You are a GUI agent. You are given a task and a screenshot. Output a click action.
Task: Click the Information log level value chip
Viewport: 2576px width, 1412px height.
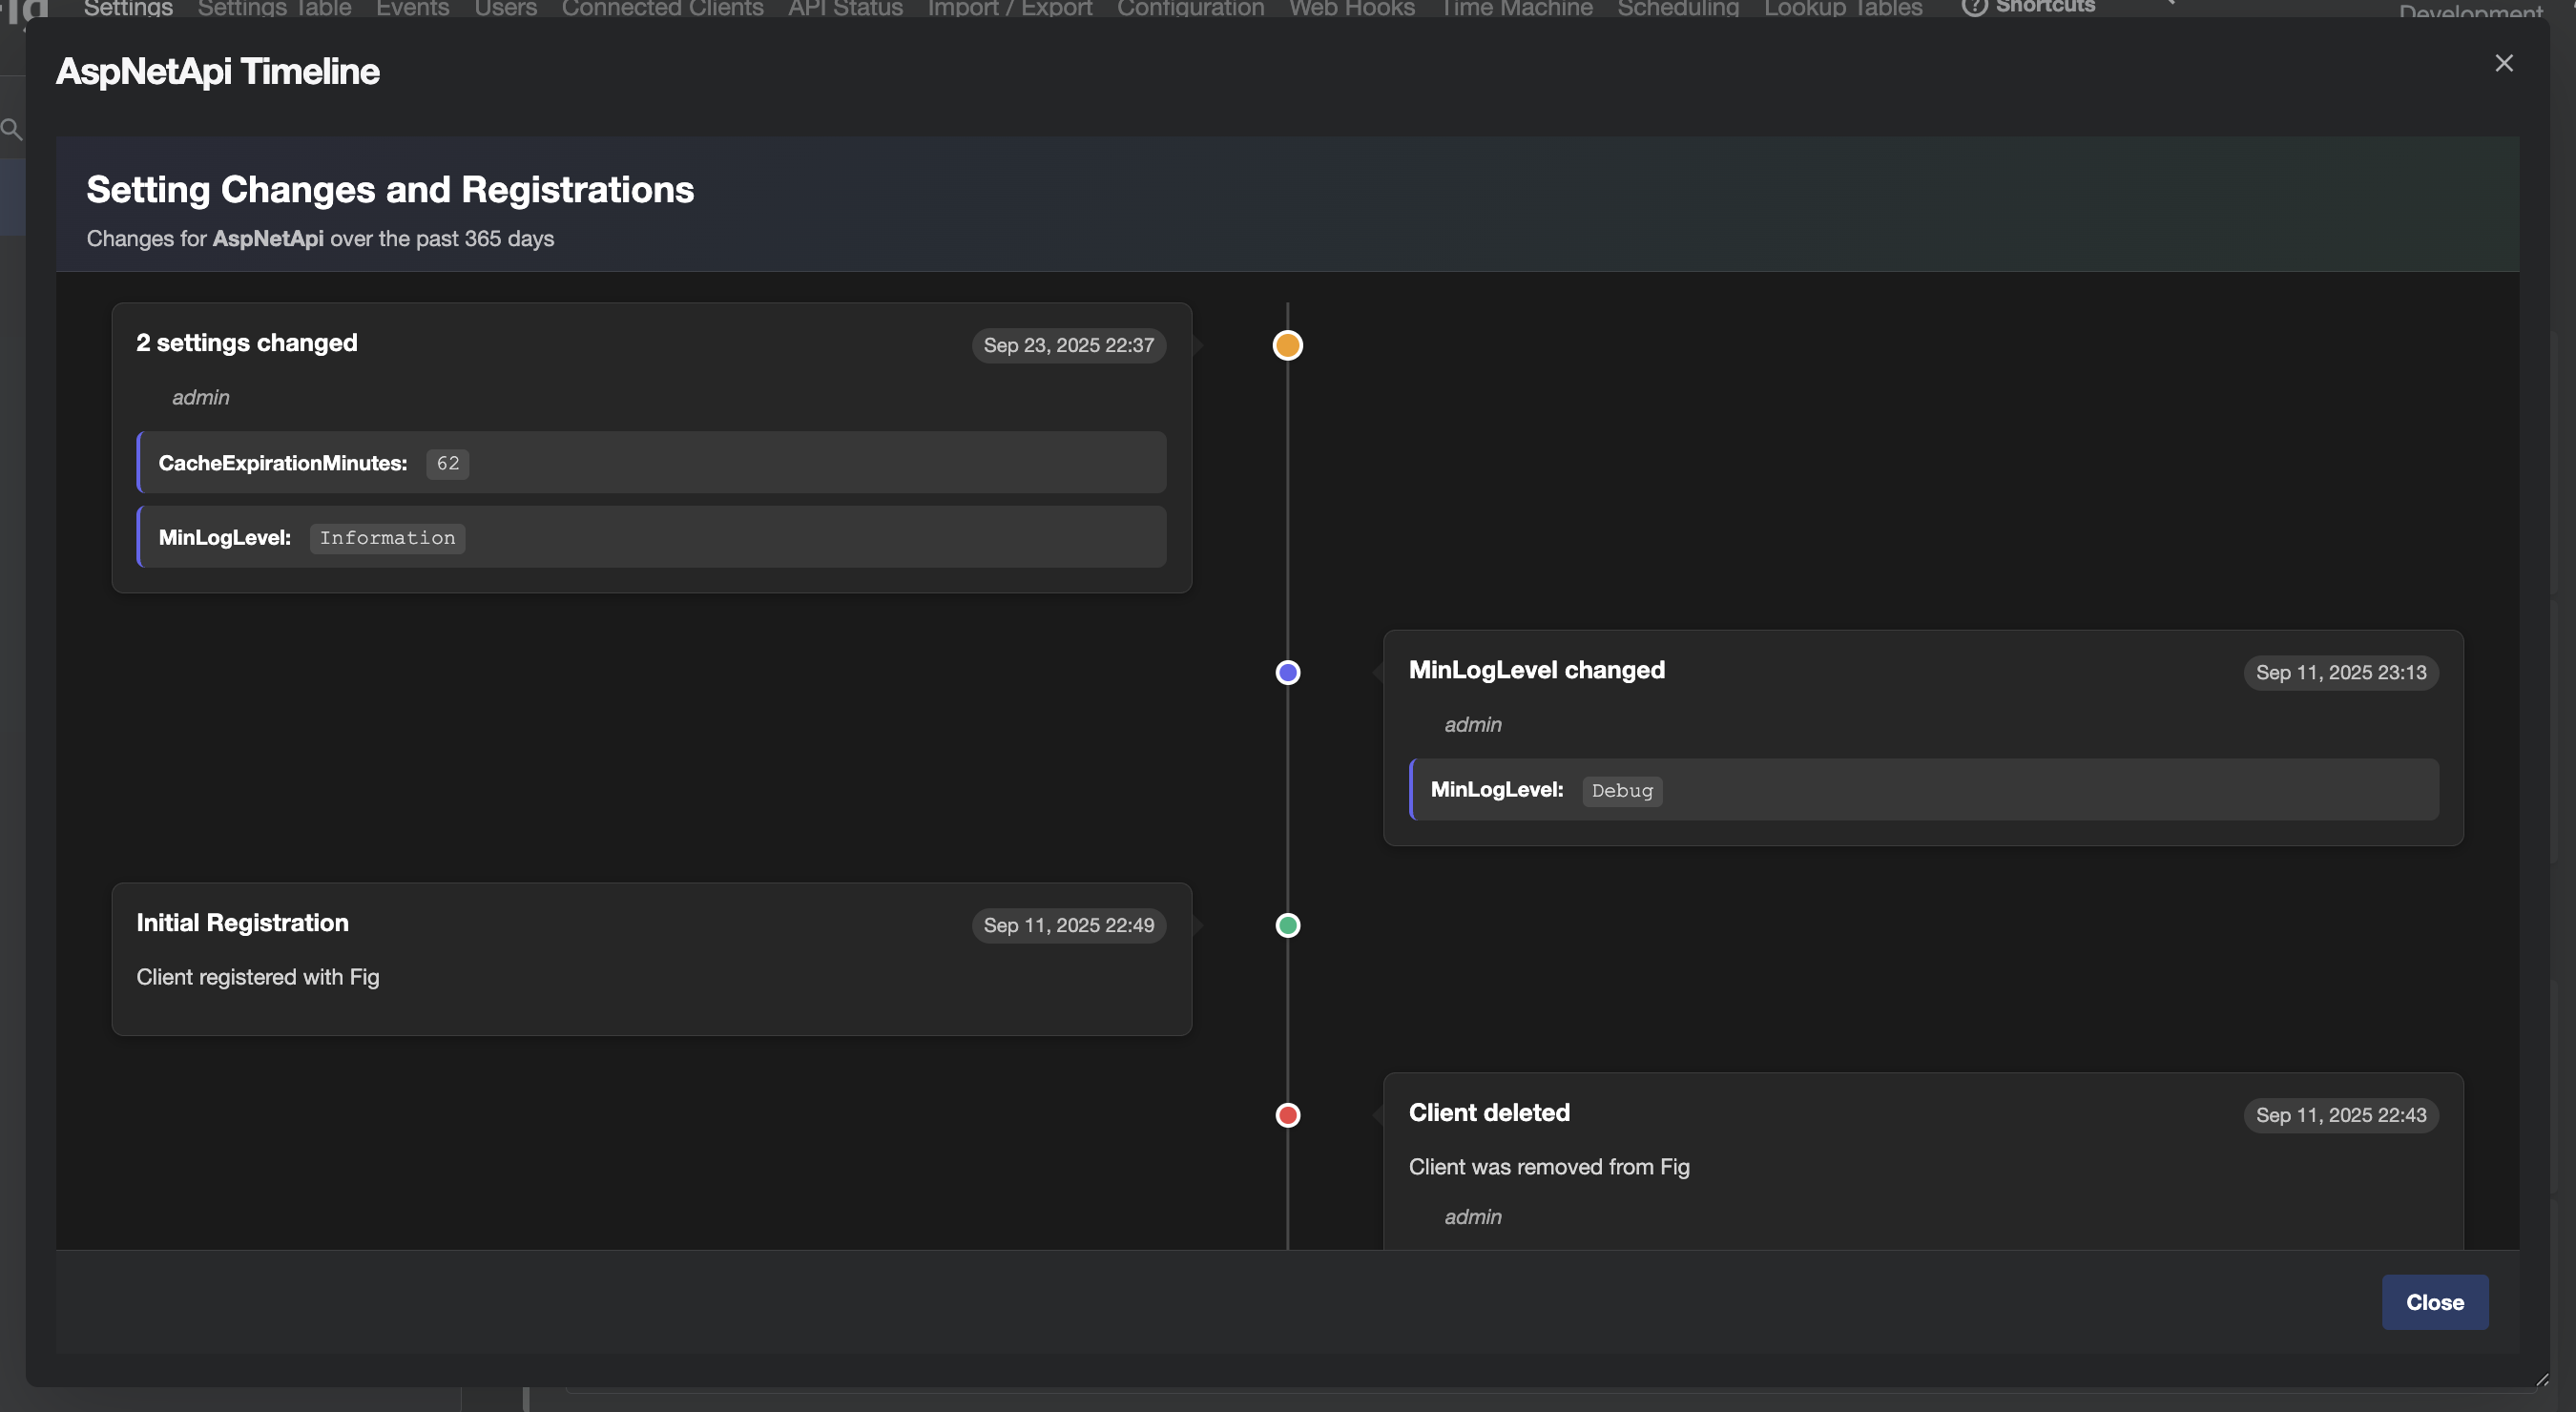point(387,538)
